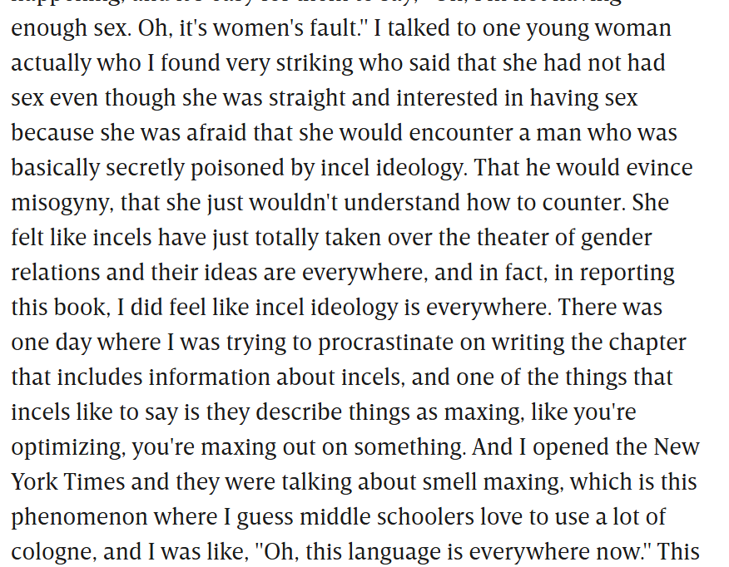Click the word "straight" in the paragraph
The image size is (729, 567).
(307, 98)
